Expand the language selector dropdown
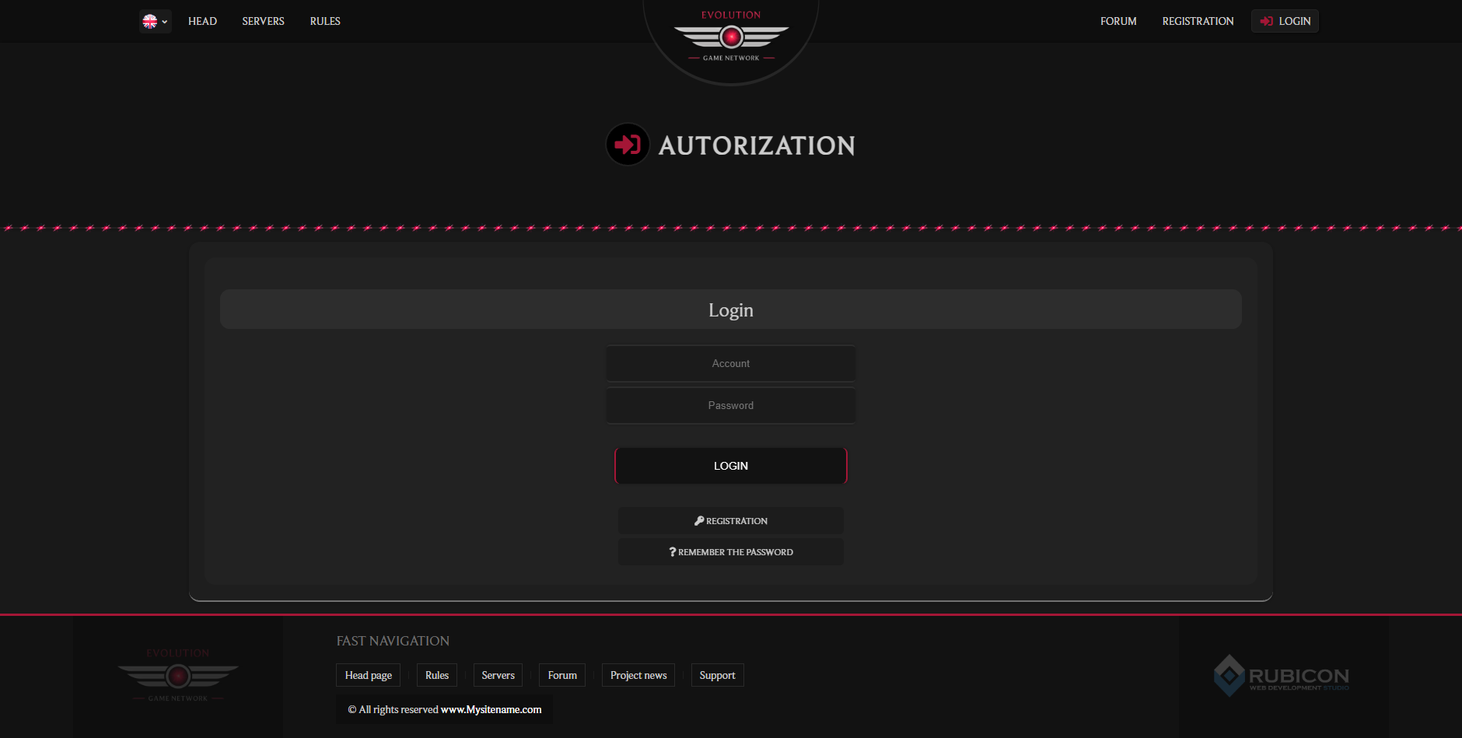1462x738 pixels. click(x=164, y=21)
